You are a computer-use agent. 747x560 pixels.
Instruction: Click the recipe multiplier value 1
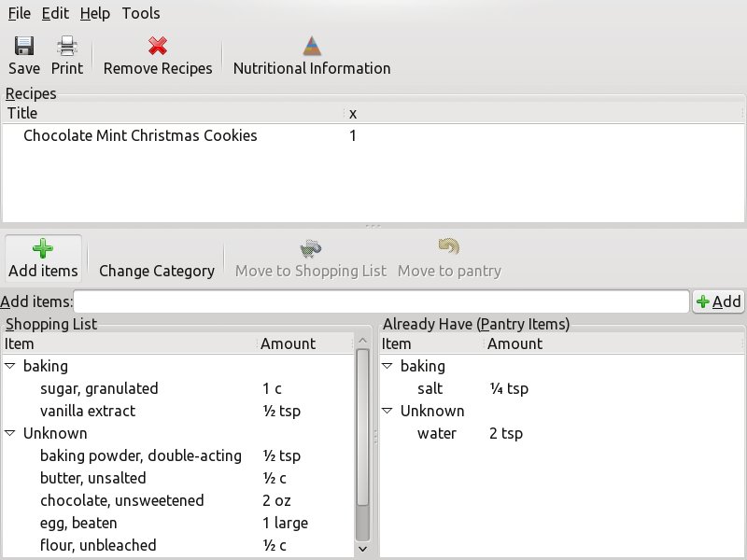(353, 135)
